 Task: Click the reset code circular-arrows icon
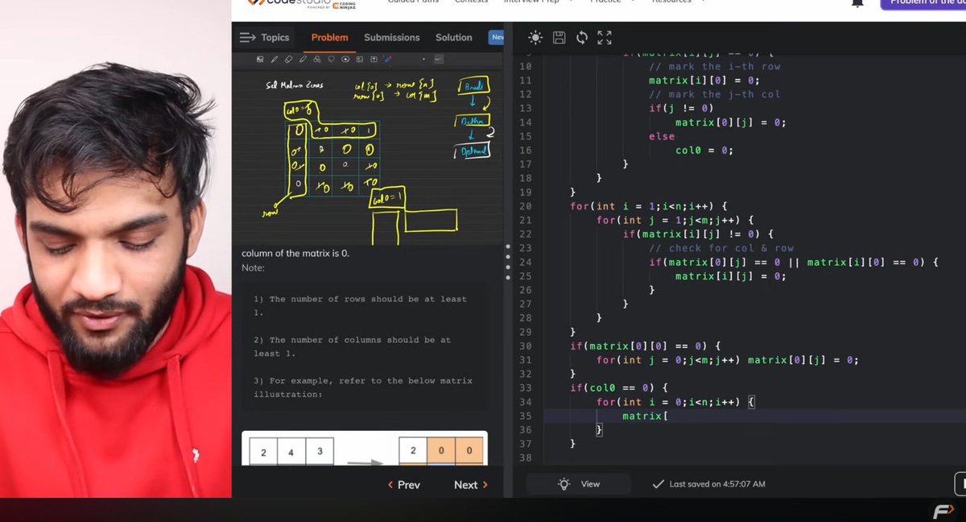point(581,37)
